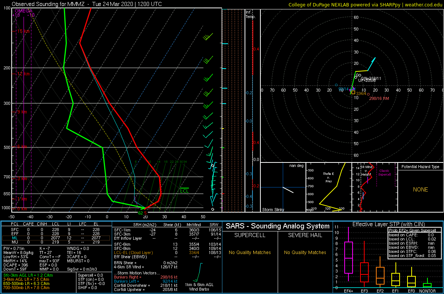Click the orange square storm-motion marker on hodograph
This screenshot has height=294, width=444.
pos(353,92)
